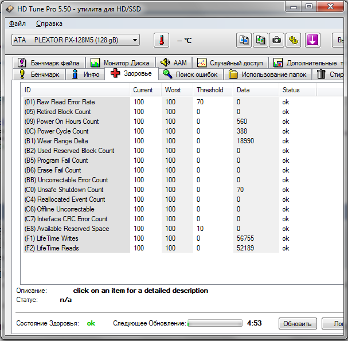Select the Здоровье tab
This screenshot has width=348, height=341.
click(x=131, y=73)
